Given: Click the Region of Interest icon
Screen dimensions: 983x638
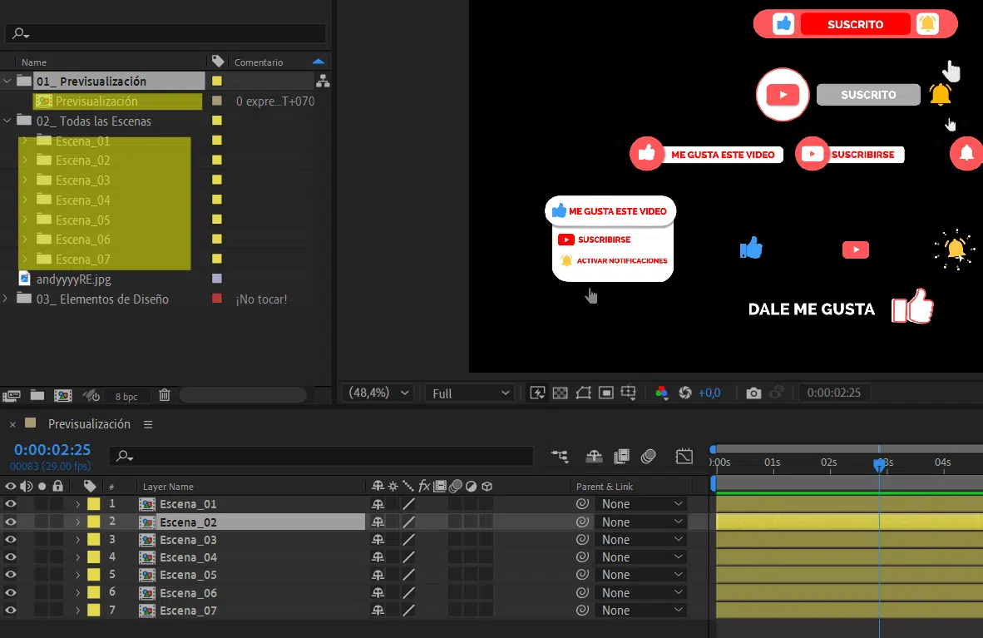Looking at the screenshot, I should click(606, 393).
